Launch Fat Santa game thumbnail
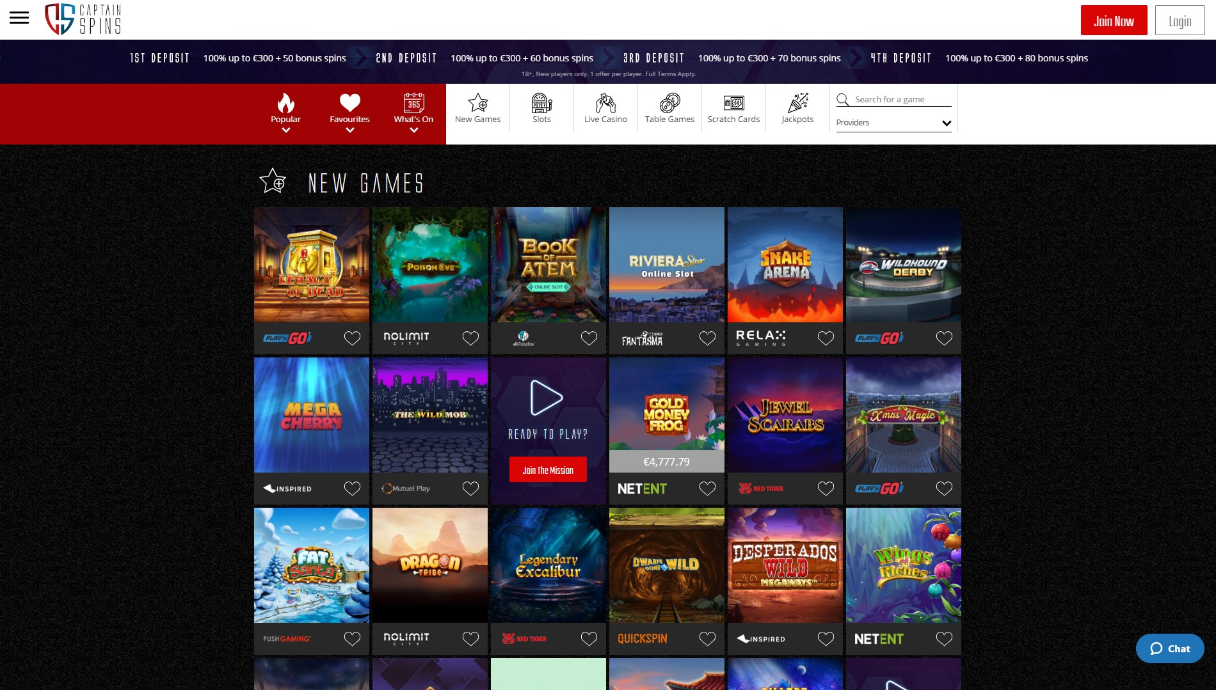The width and height of the screenshot is (1216, 690). click(x=312, y=565)
